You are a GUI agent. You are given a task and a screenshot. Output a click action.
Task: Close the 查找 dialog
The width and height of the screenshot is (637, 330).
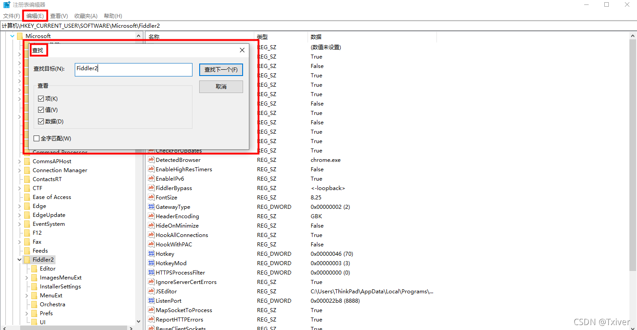point(242,50)
